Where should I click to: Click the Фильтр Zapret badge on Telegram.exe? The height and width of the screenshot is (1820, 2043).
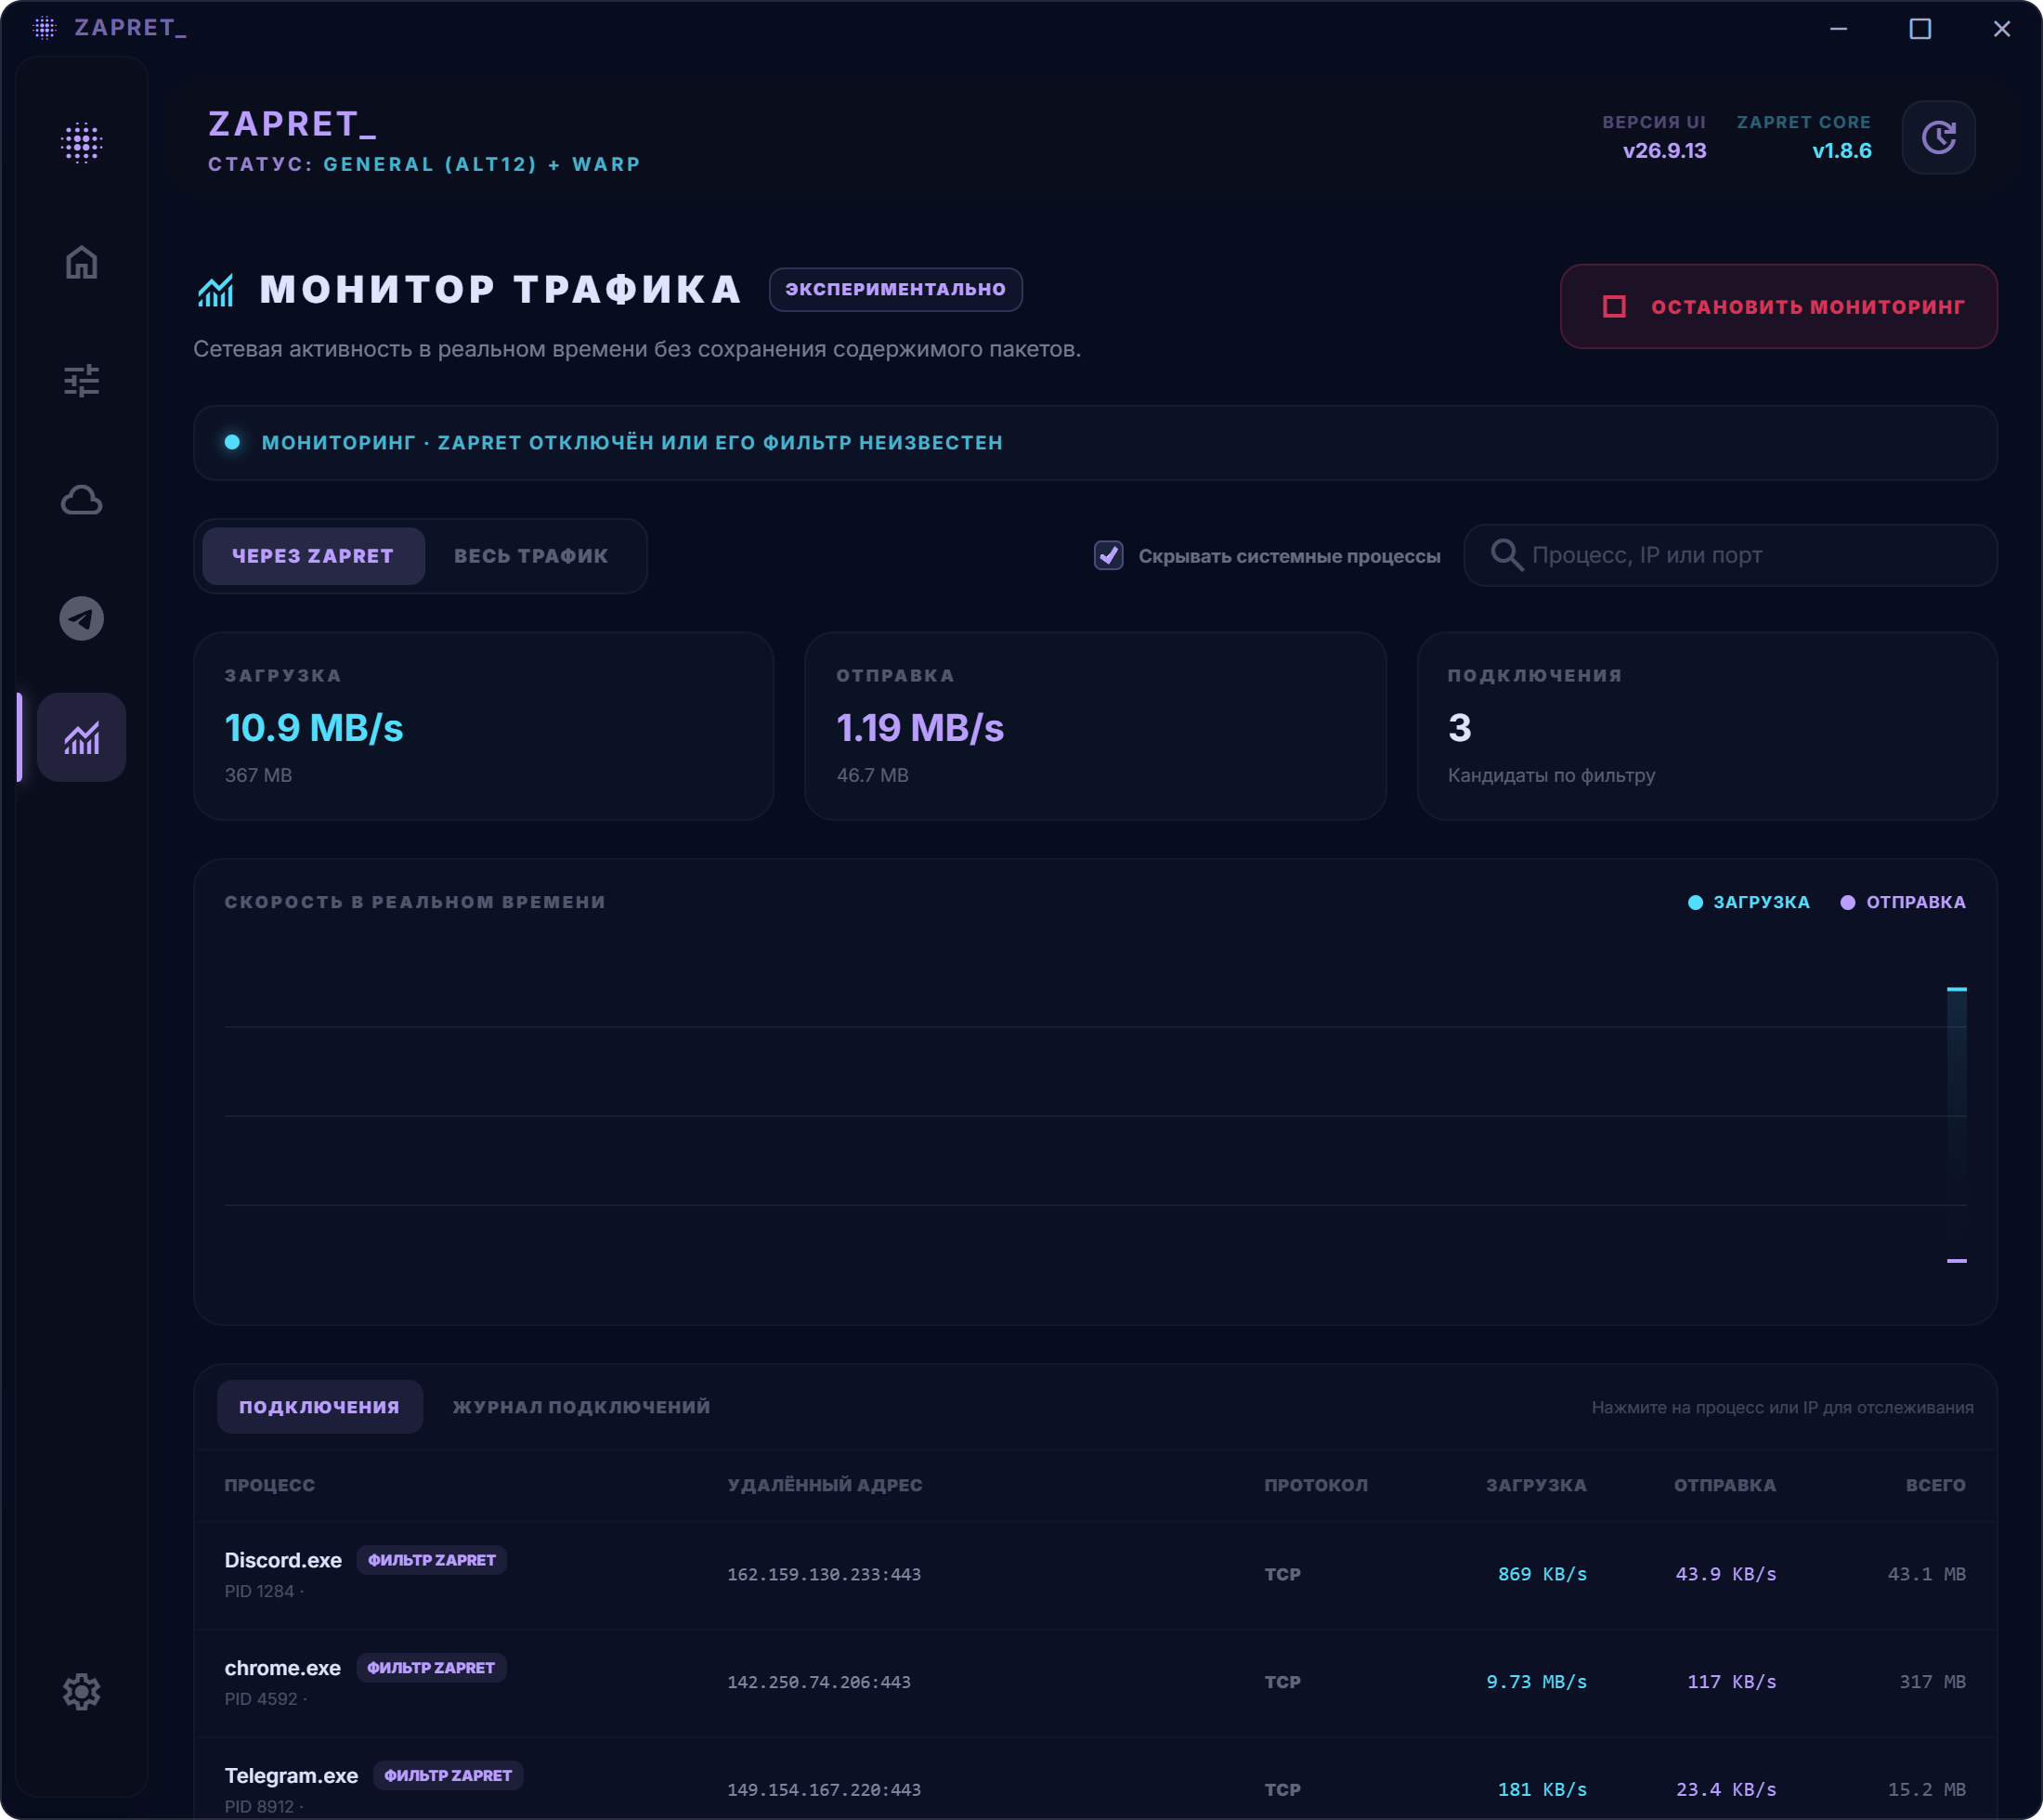point(448,1776)
